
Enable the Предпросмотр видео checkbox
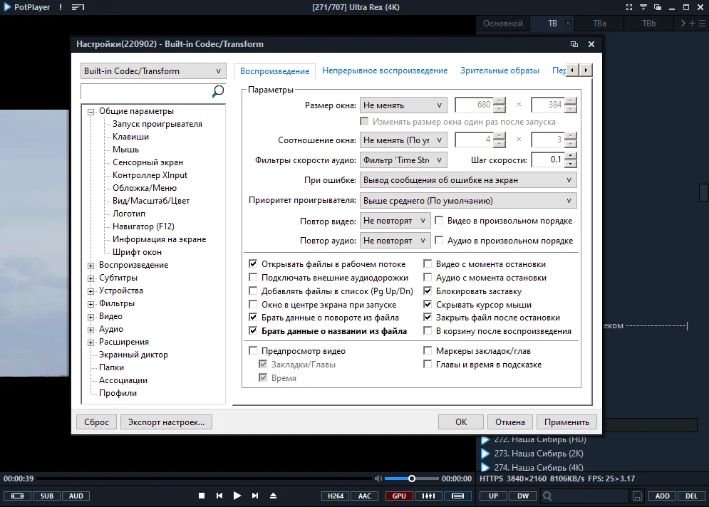(253, 350)
